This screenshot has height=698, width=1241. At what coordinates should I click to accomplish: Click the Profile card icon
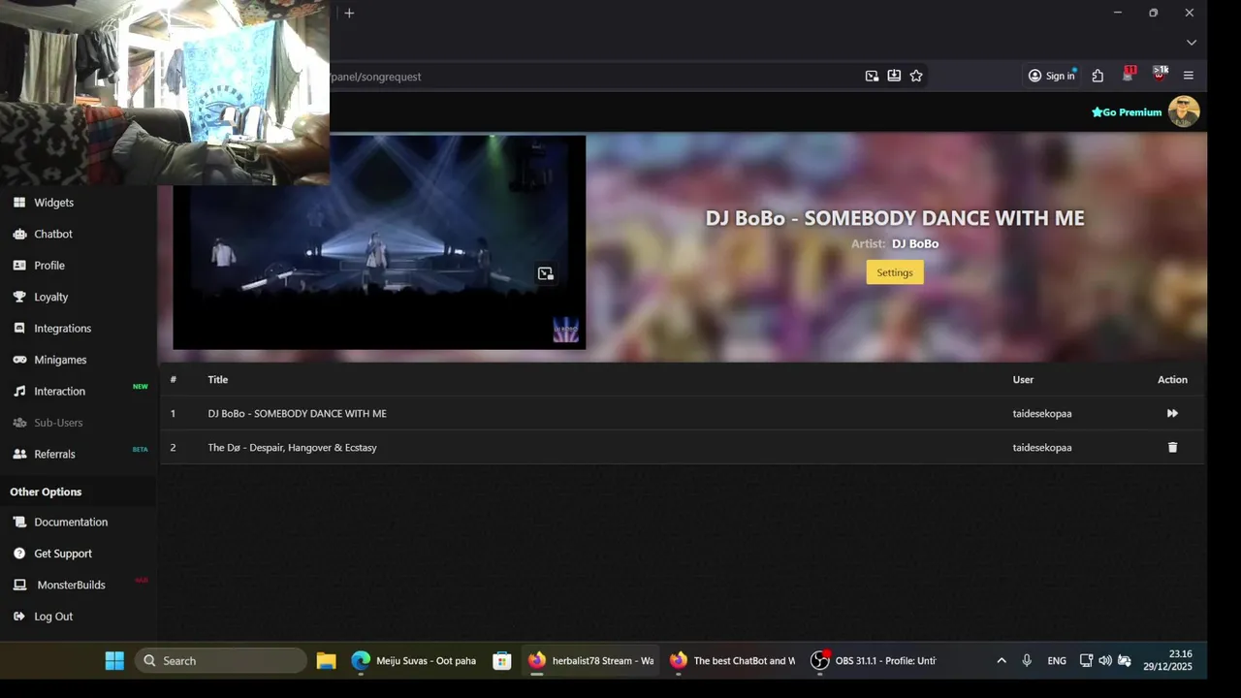click(19, 266)
